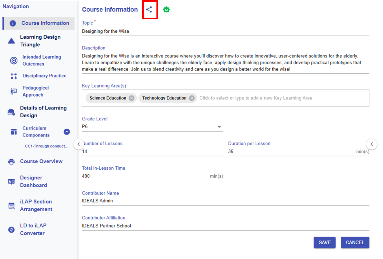This screenshot has width=383, height=259.
Task: Remove the Technology Education chip
Action: [x=191, y=98]
